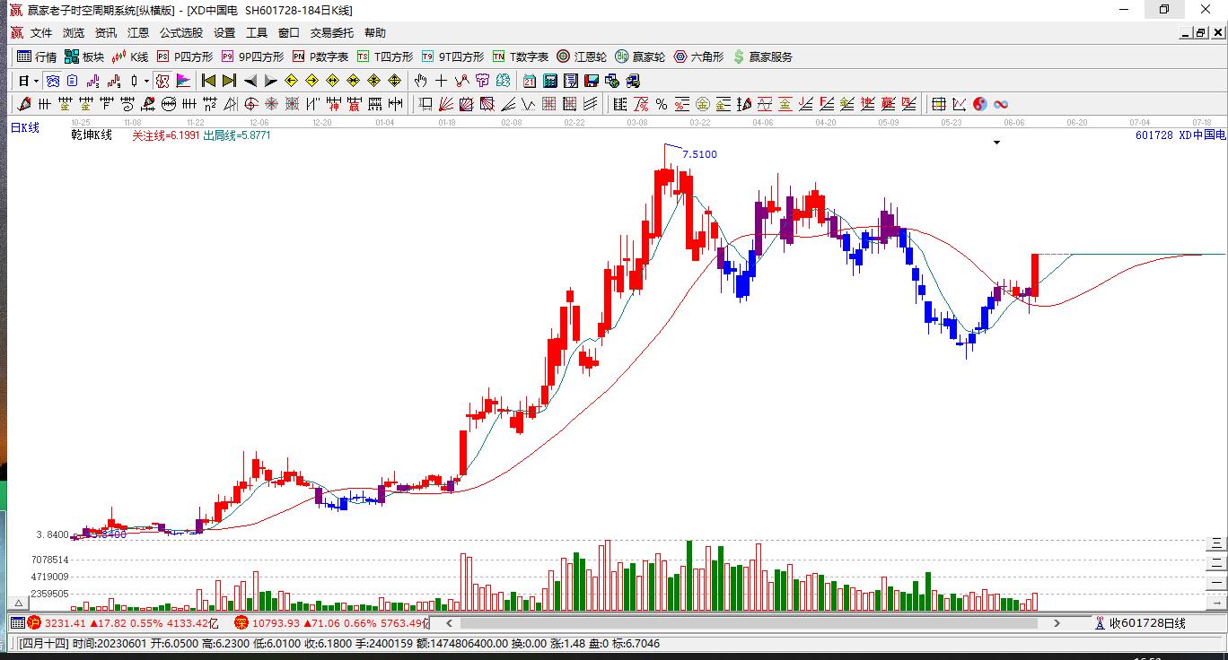The width and height of the screenshot is (1228, 660).
Task: Open the 工具 menu
Action: coord(257,33)
